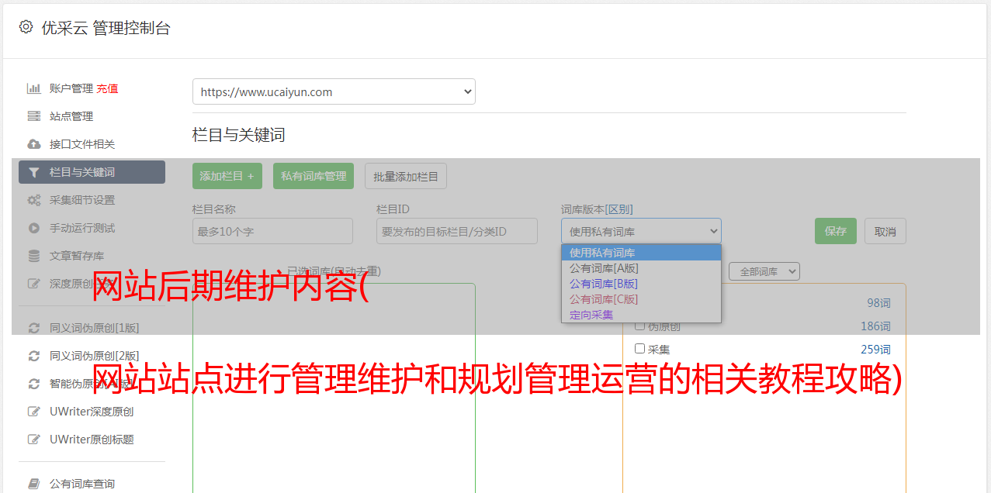
Task: Click the 添加栏目 + button
Action: [x=227, y=176]
